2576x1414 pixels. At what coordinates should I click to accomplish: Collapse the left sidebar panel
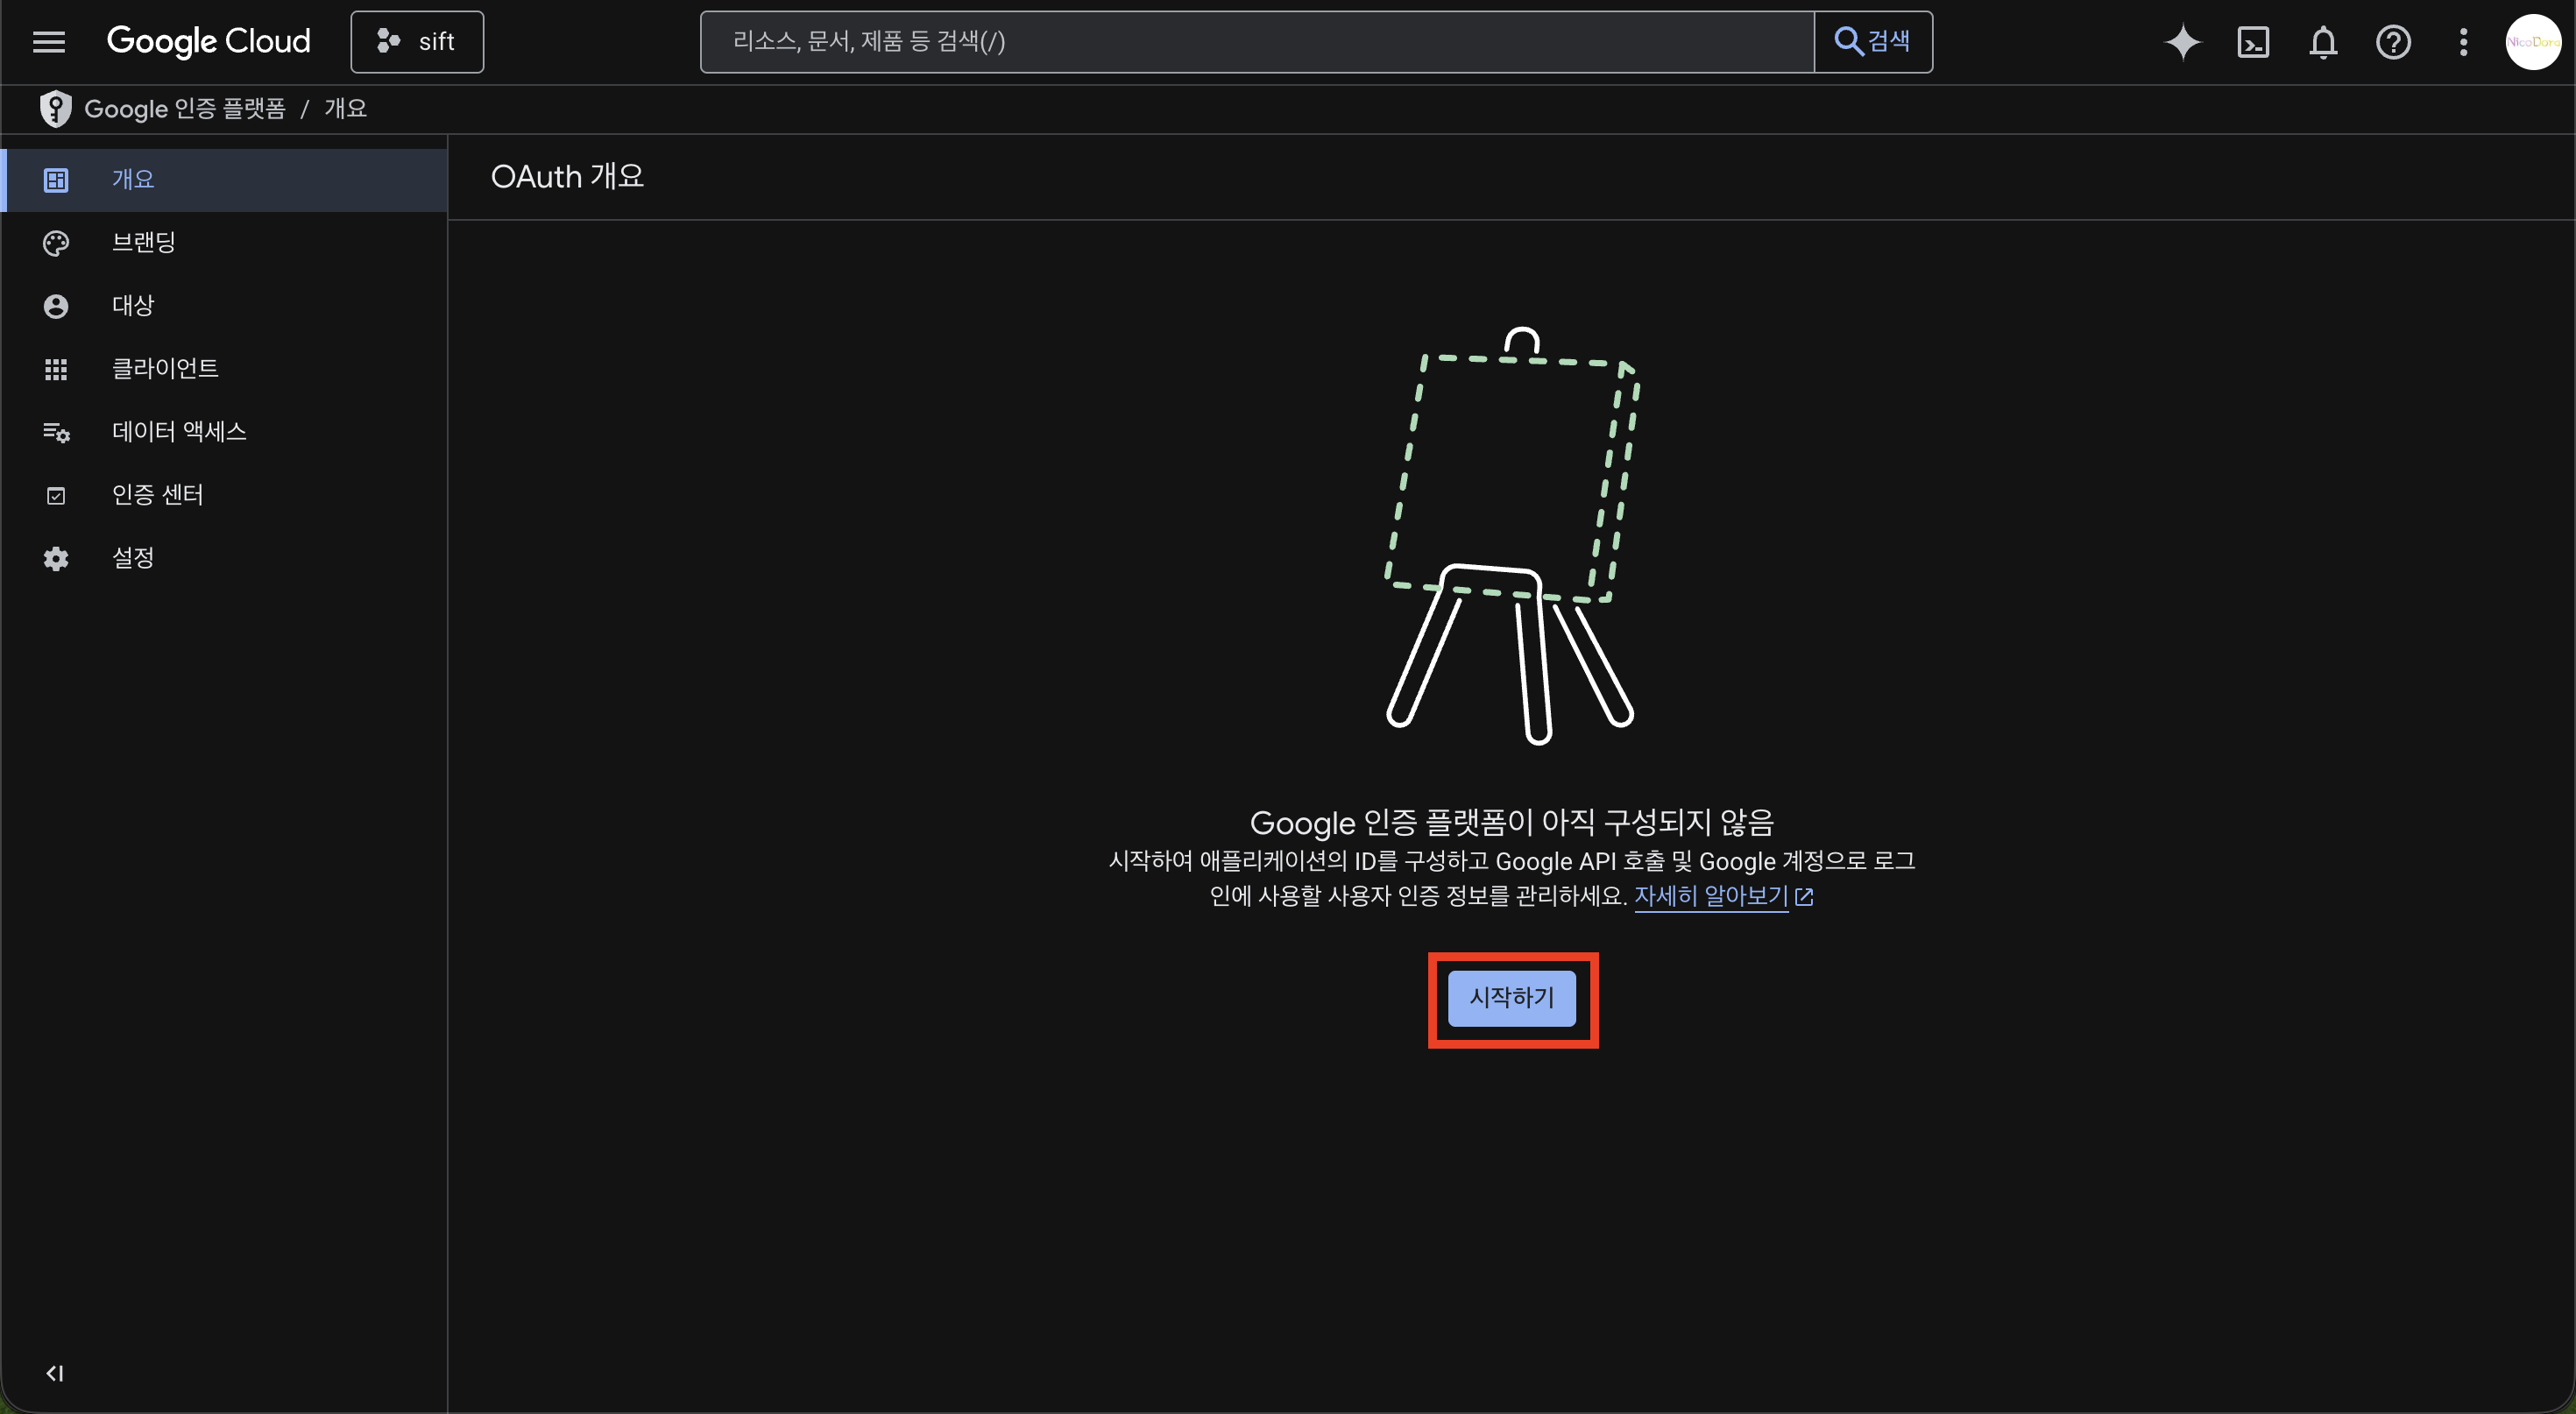click(55, 1373)
